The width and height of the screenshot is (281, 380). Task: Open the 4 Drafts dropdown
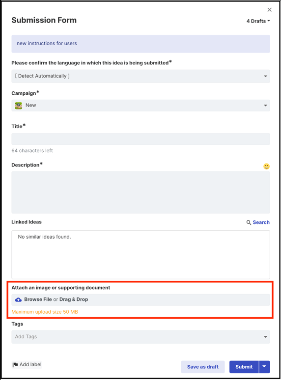click(x=258, y=21)
